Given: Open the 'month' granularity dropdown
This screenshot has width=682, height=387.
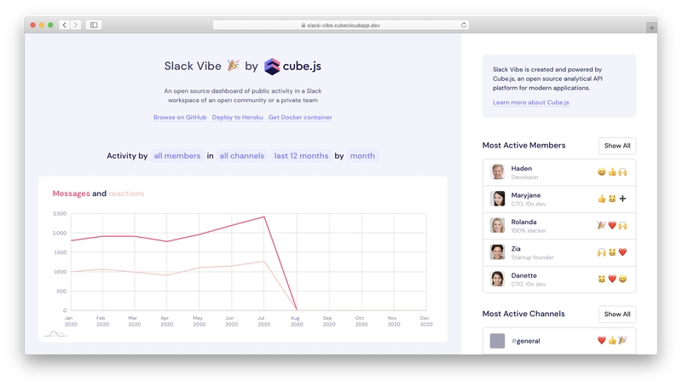Looking at the screenshot, I should pos(362,156).
